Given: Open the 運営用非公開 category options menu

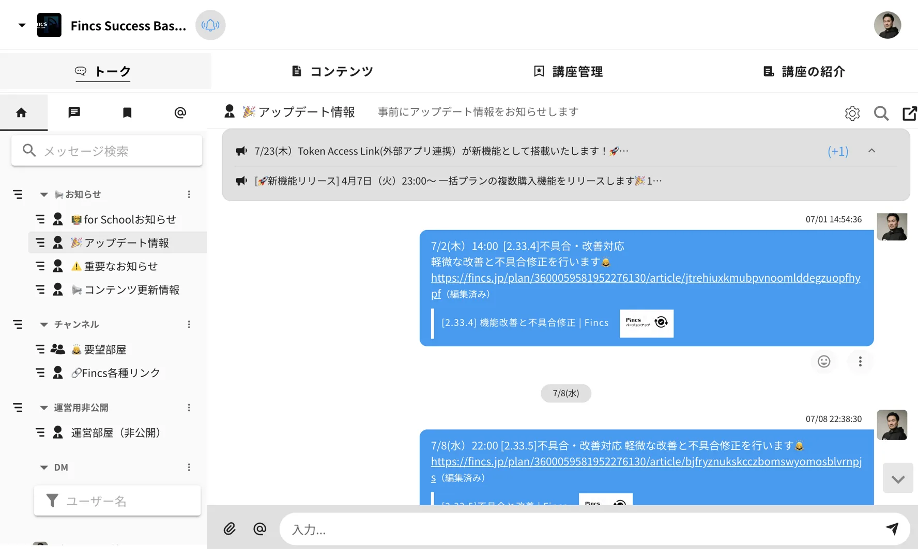Looking at the screenshot, I should click(x=189, y=408).
